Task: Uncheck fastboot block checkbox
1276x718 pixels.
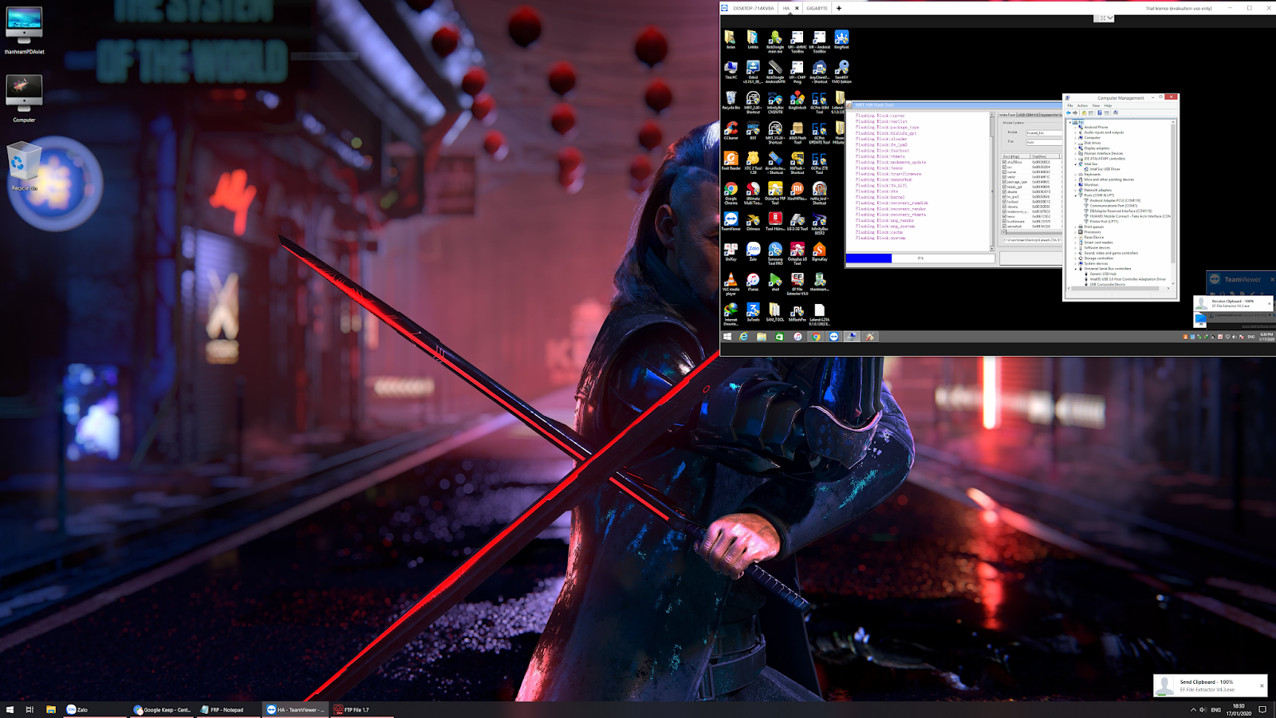Action: 1005,202
